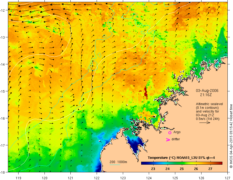Click the latitude label -18

(3, 172)
